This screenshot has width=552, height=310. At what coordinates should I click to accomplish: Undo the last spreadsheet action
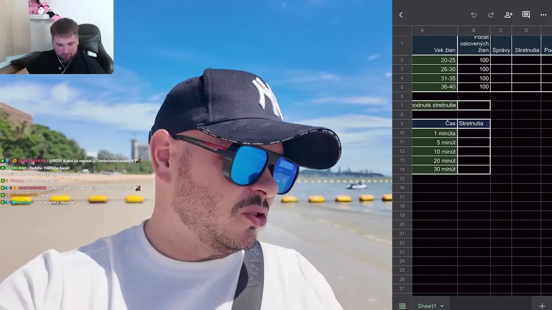474,15
